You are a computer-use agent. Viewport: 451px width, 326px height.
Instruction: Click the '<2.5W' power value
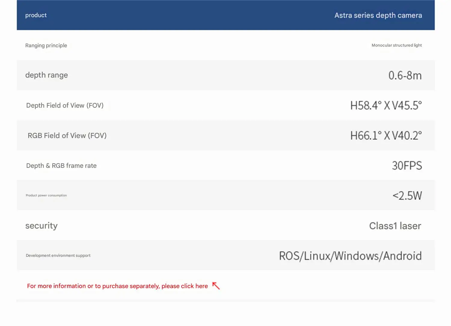click(x=407, y=196)
